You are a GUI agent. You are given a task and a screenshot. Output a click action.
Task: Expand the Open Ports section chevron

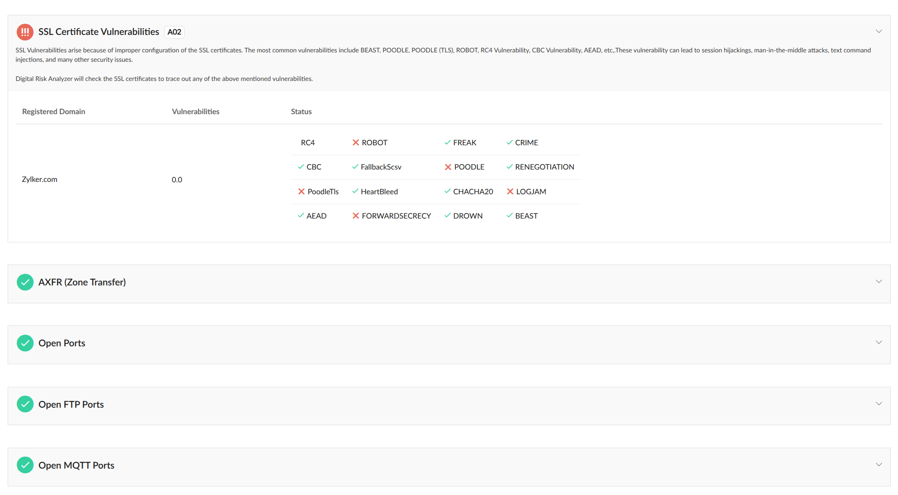[x=878, y=342]
